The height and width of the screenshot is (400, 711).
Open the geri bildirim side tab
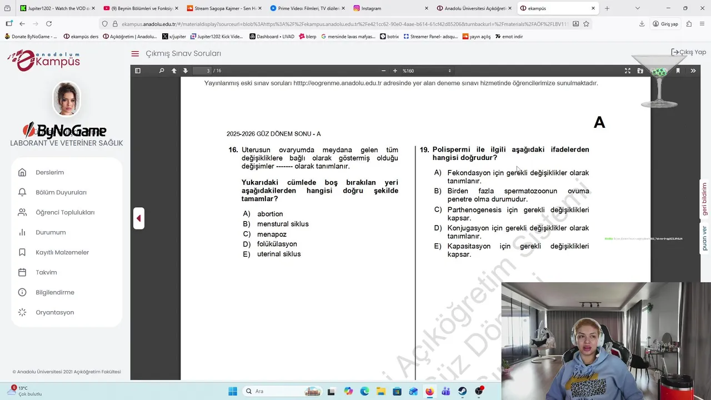coord(705,199)
